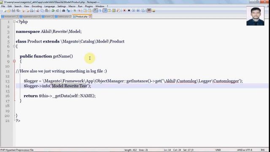
Task: Collapse the red function fold marker at line 9
Action: (x=14, y=61)
